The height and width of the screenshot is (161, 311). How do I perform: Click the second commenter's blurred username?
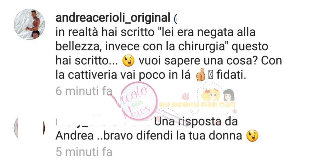[103, 121]
